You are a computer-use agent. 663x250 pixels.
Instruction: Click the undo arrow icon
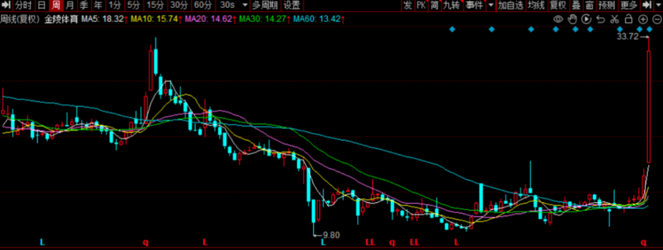point(600,19)
